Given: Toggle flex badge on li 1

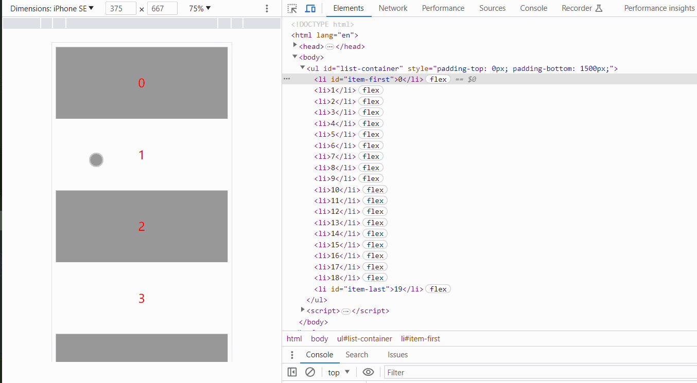Looking at the screenshot, I should [x=371, y=90].
